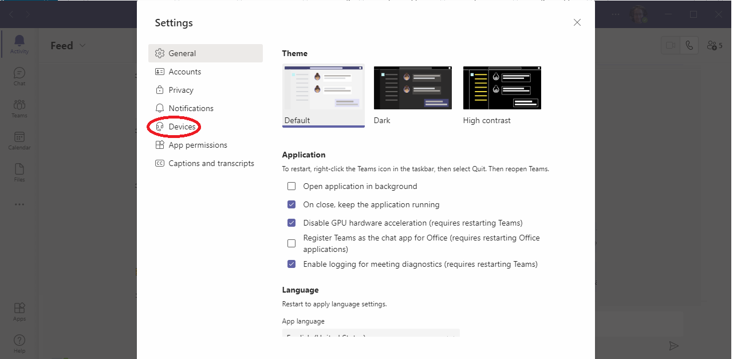
Task: Open Files in the left rail
Action: point(19,172)
